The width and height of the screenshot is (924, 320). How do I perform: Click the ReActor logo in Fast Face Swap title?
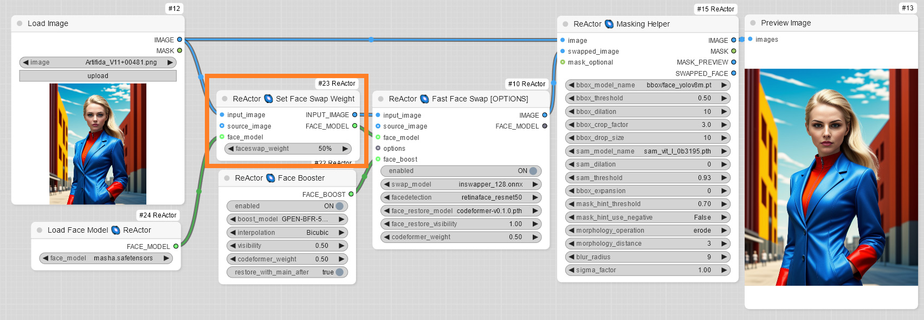424,99
